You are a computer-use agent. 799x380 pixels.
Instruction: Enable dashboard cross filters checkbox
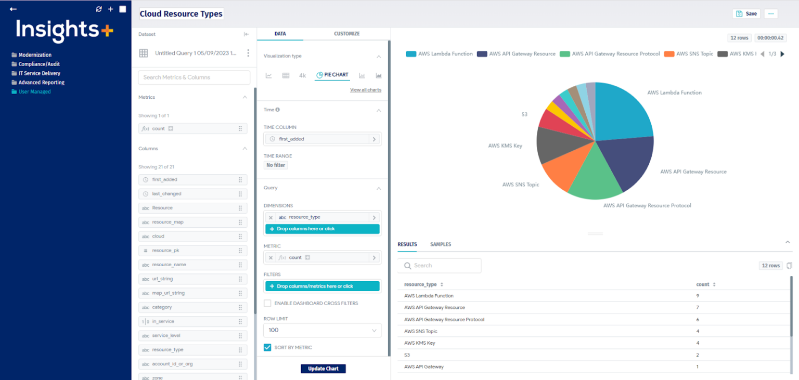pyautogui.click(x=267, y=303)
